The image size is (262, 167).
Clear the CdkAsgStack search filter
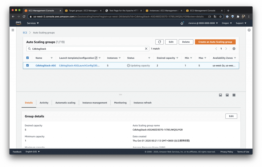[146, 49]
